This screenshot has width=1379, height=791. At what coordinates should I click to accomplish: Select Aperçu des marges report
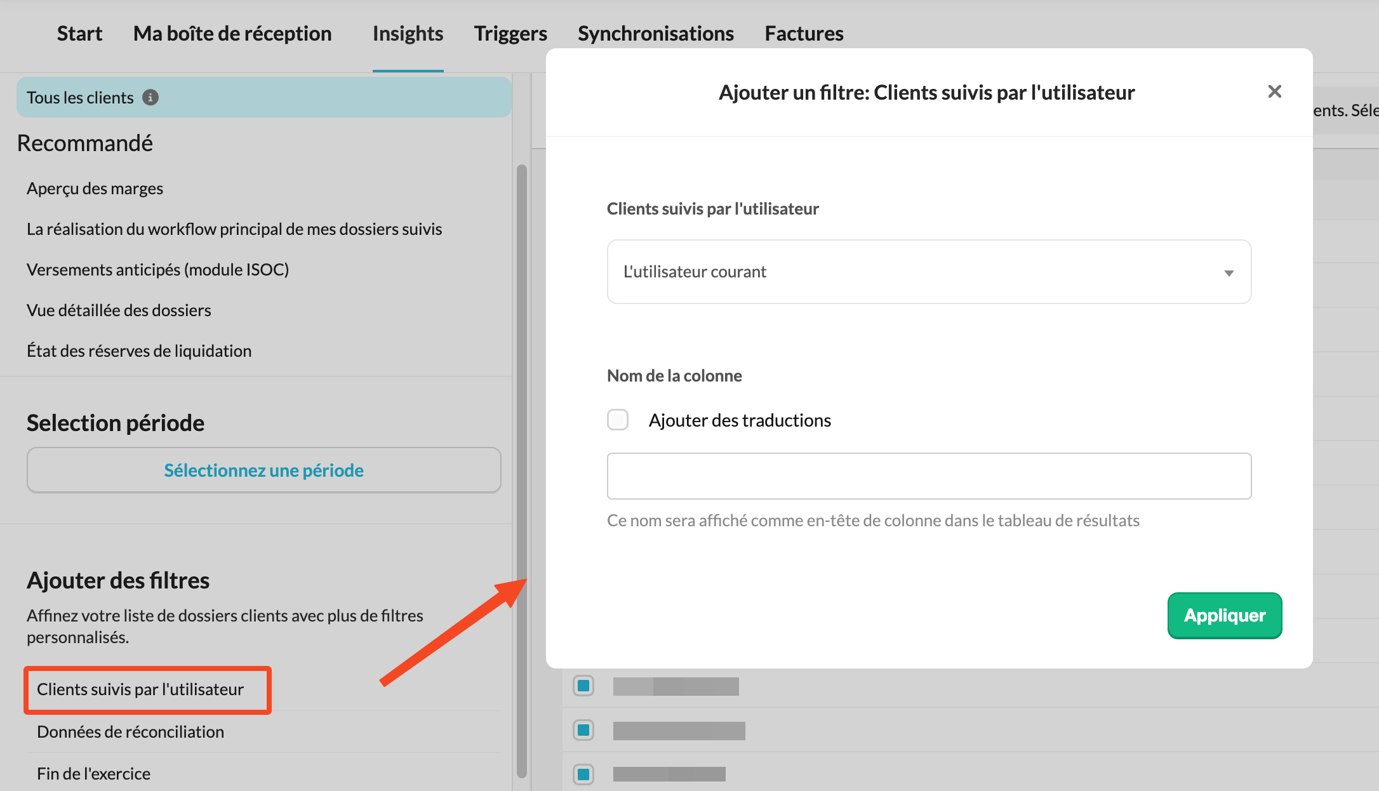[95, 189]
